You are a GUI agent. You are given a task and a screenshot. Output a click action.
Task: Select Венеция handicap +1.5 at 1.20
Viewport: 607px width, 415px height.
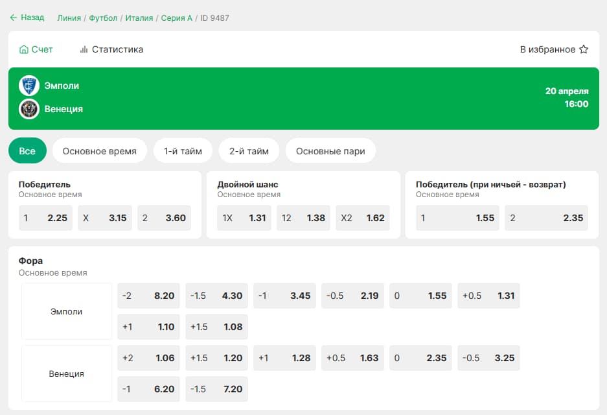[216, 358]
